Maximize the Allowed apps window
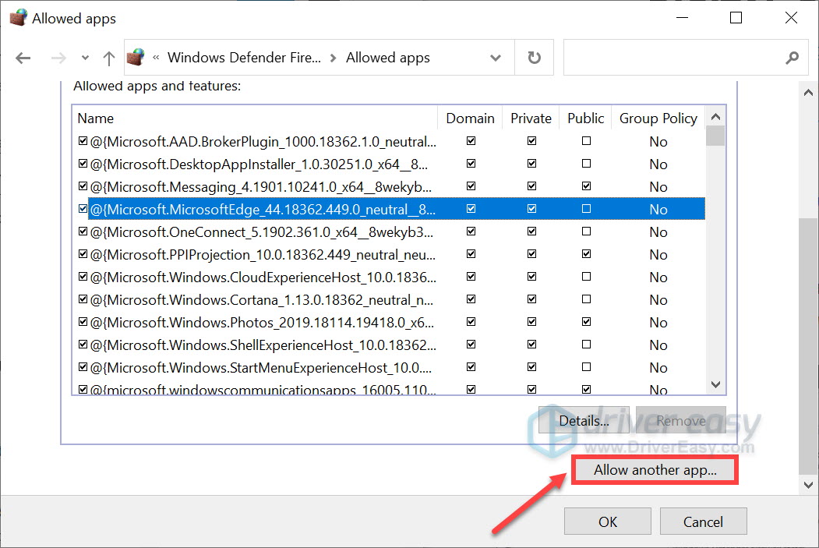The height and width of the screenshot is (548, 819). pos(736,18)
